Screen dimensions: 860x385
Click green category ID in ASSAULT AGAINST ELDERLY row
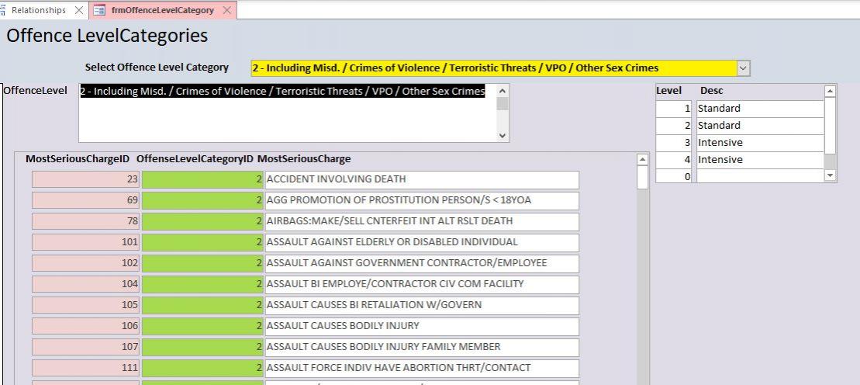202,242
